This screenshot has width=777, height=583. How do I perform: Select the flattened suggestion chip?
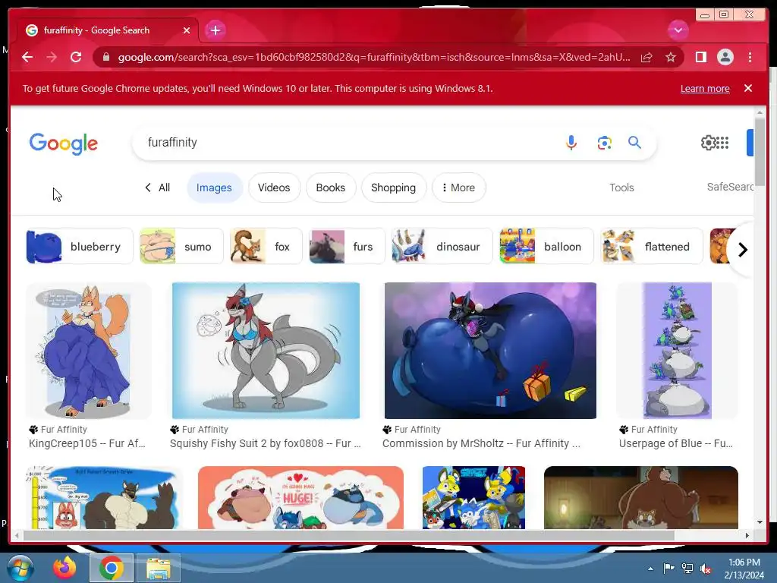coord(652,247)
